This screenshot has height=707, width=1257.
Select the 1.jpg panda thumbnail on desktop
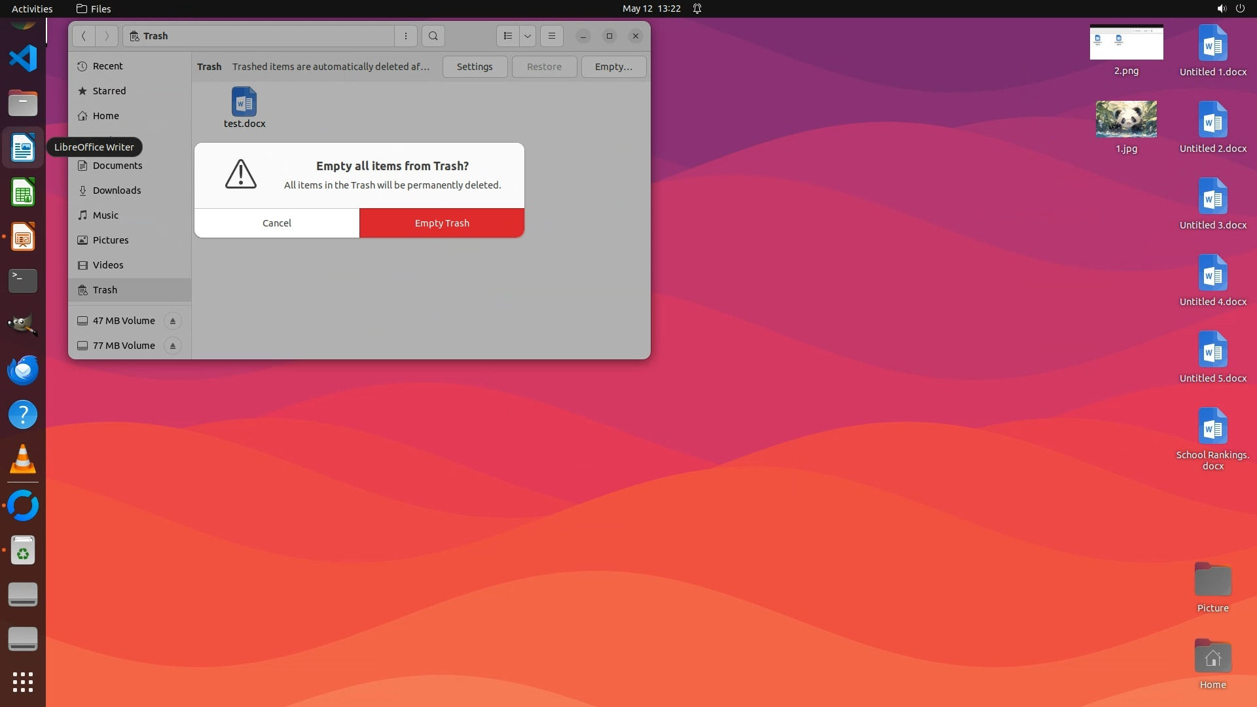click(1126, 119)
